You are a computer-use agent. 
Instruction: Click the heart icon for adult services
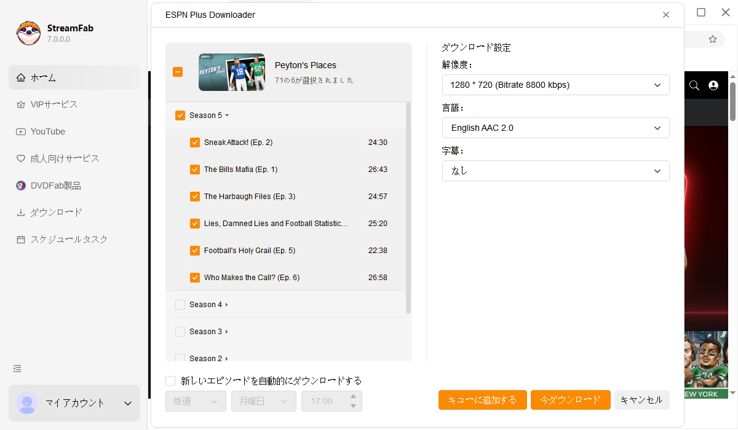point(21,158)
